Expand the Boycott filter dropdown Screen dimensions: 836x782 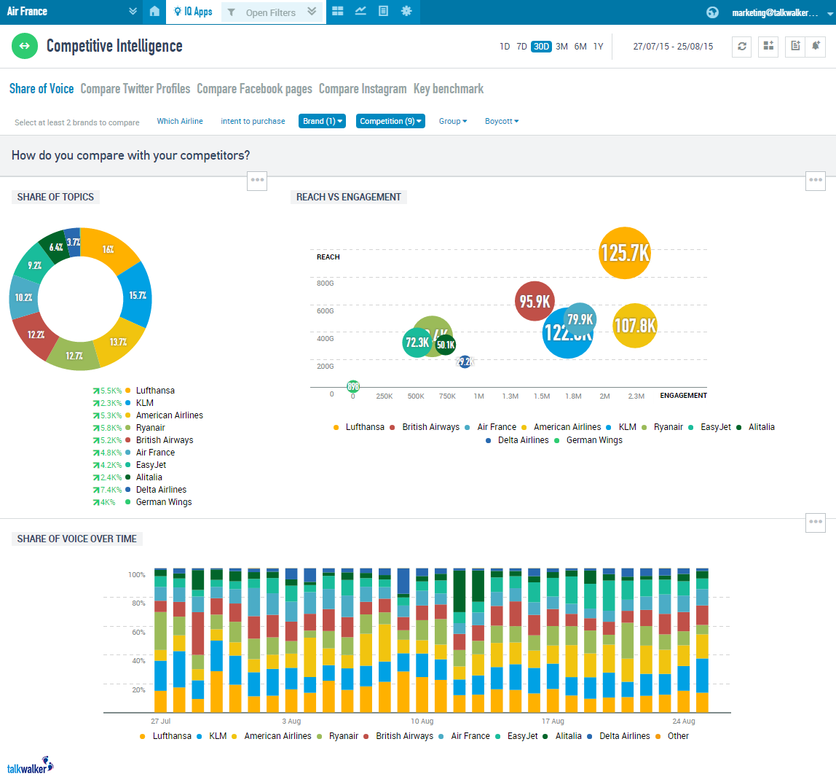point(502,121)
